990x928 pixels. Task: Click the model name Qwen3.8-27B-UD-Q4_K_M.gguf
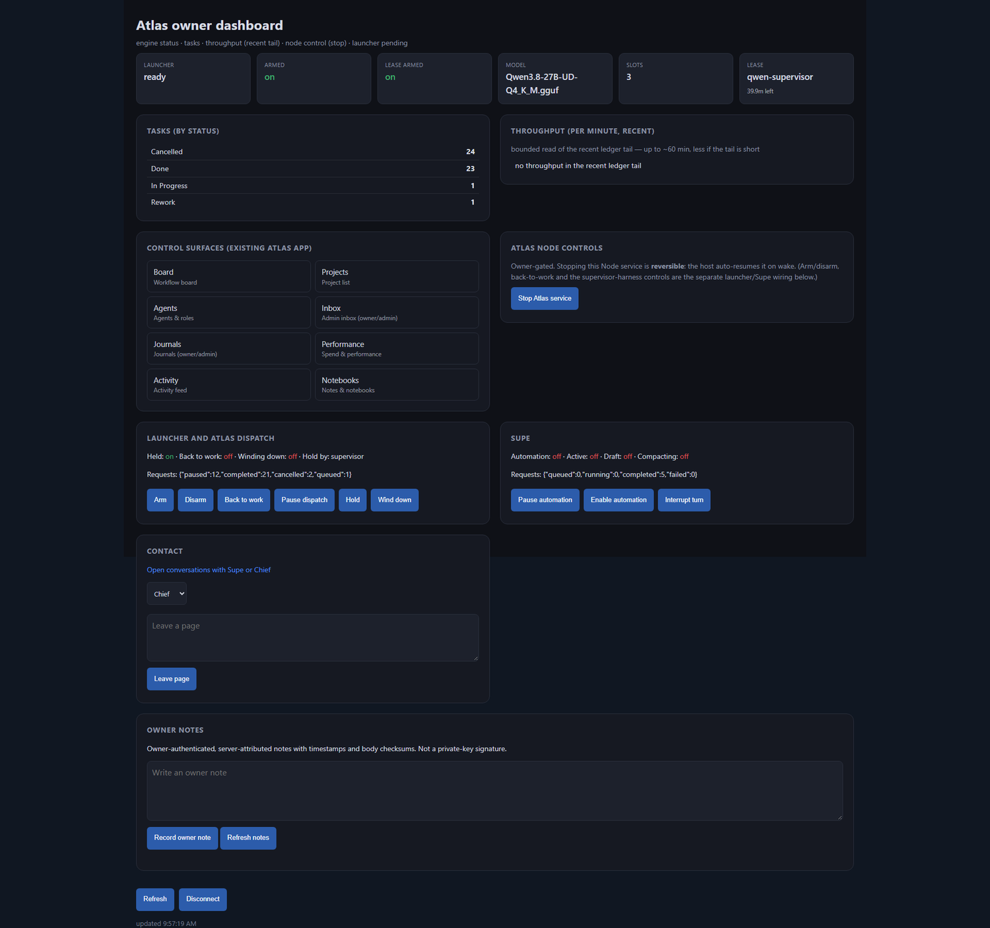[x=542, y=84]
